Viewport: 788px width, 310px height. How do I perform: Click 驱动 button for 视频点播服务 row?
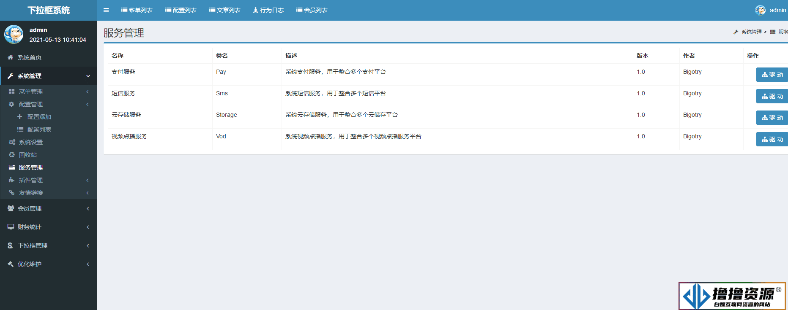click(x=772, y=139)
